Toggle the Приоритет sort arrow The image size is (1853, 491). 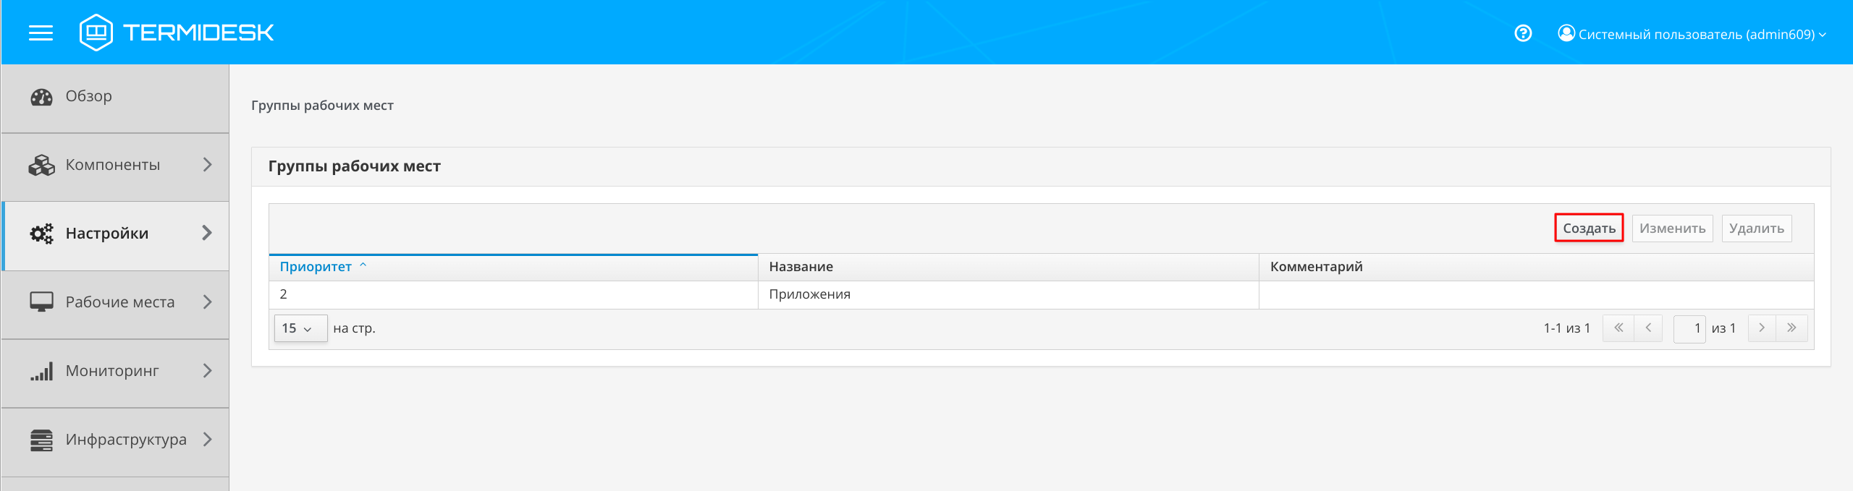click(363, 265)
